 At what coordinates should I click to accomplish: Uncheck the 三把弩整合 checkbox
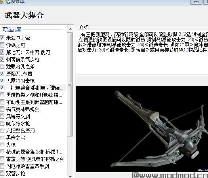click(x=2, y=88)
